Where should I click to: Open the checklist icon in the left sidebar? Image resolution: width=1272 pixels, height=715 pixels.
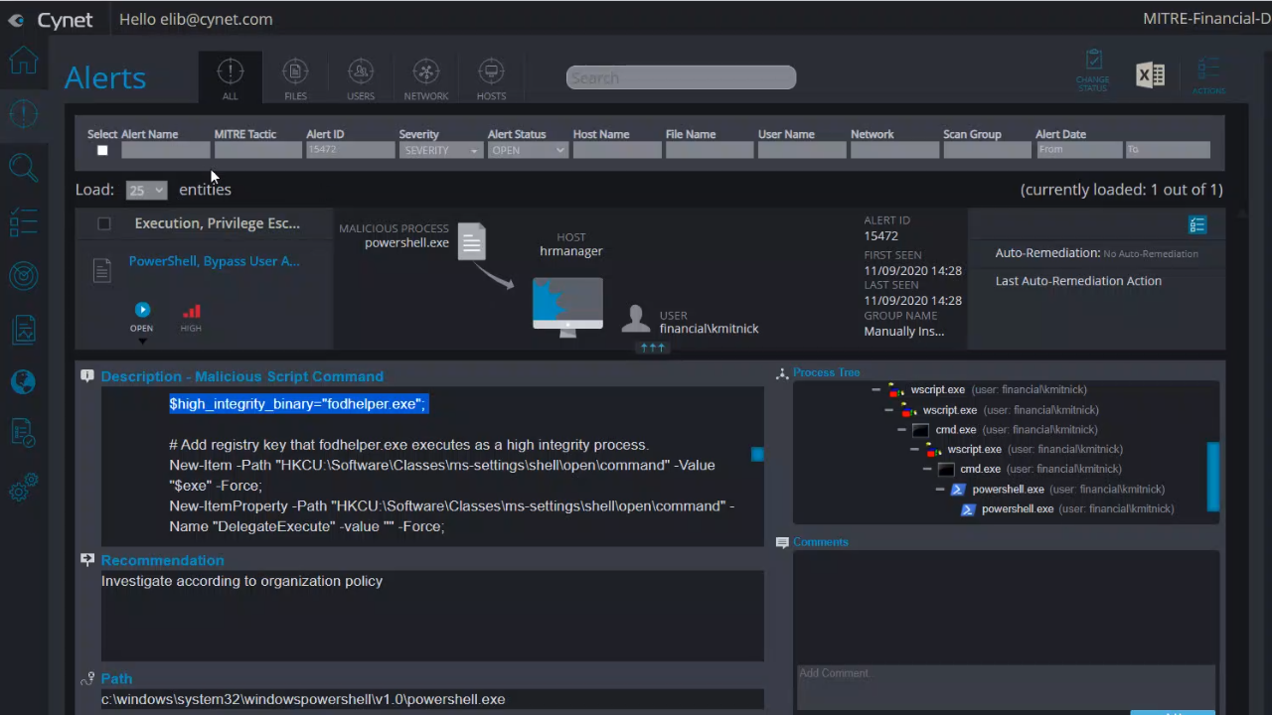tap(23, 222)
